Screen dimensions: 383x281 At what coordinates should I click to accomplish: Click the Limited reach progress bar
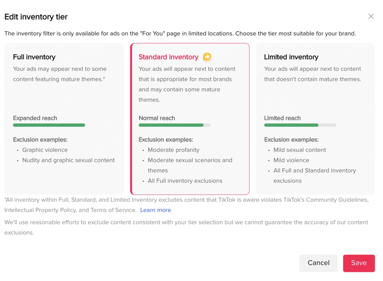click(x=300, y=125)
